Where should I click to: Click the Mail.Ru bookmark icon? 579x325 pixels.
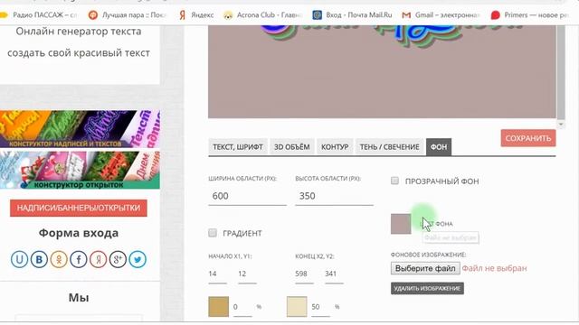318,15
